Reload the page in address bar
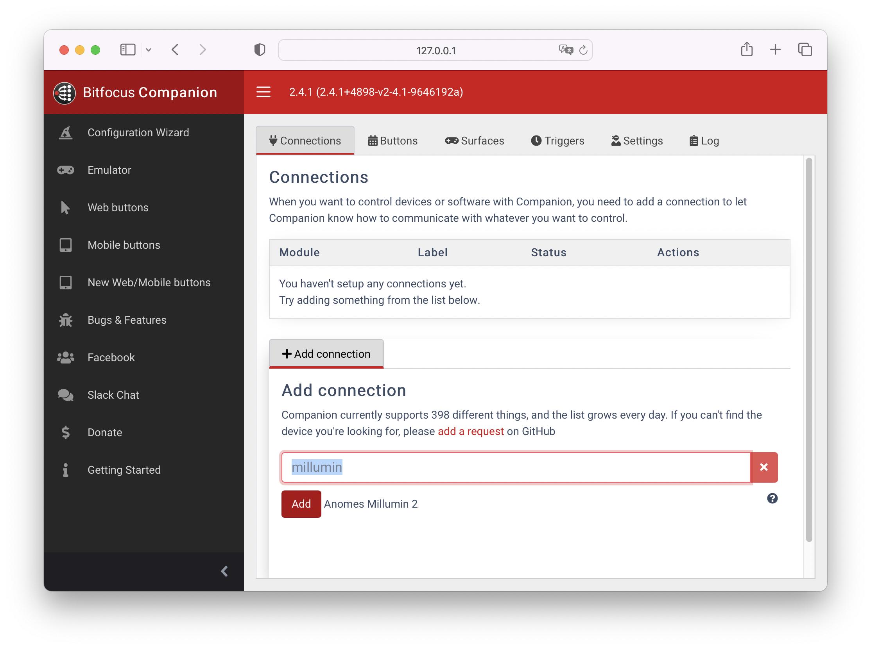This screenshot has width=871, height=649. pos(583,50)
